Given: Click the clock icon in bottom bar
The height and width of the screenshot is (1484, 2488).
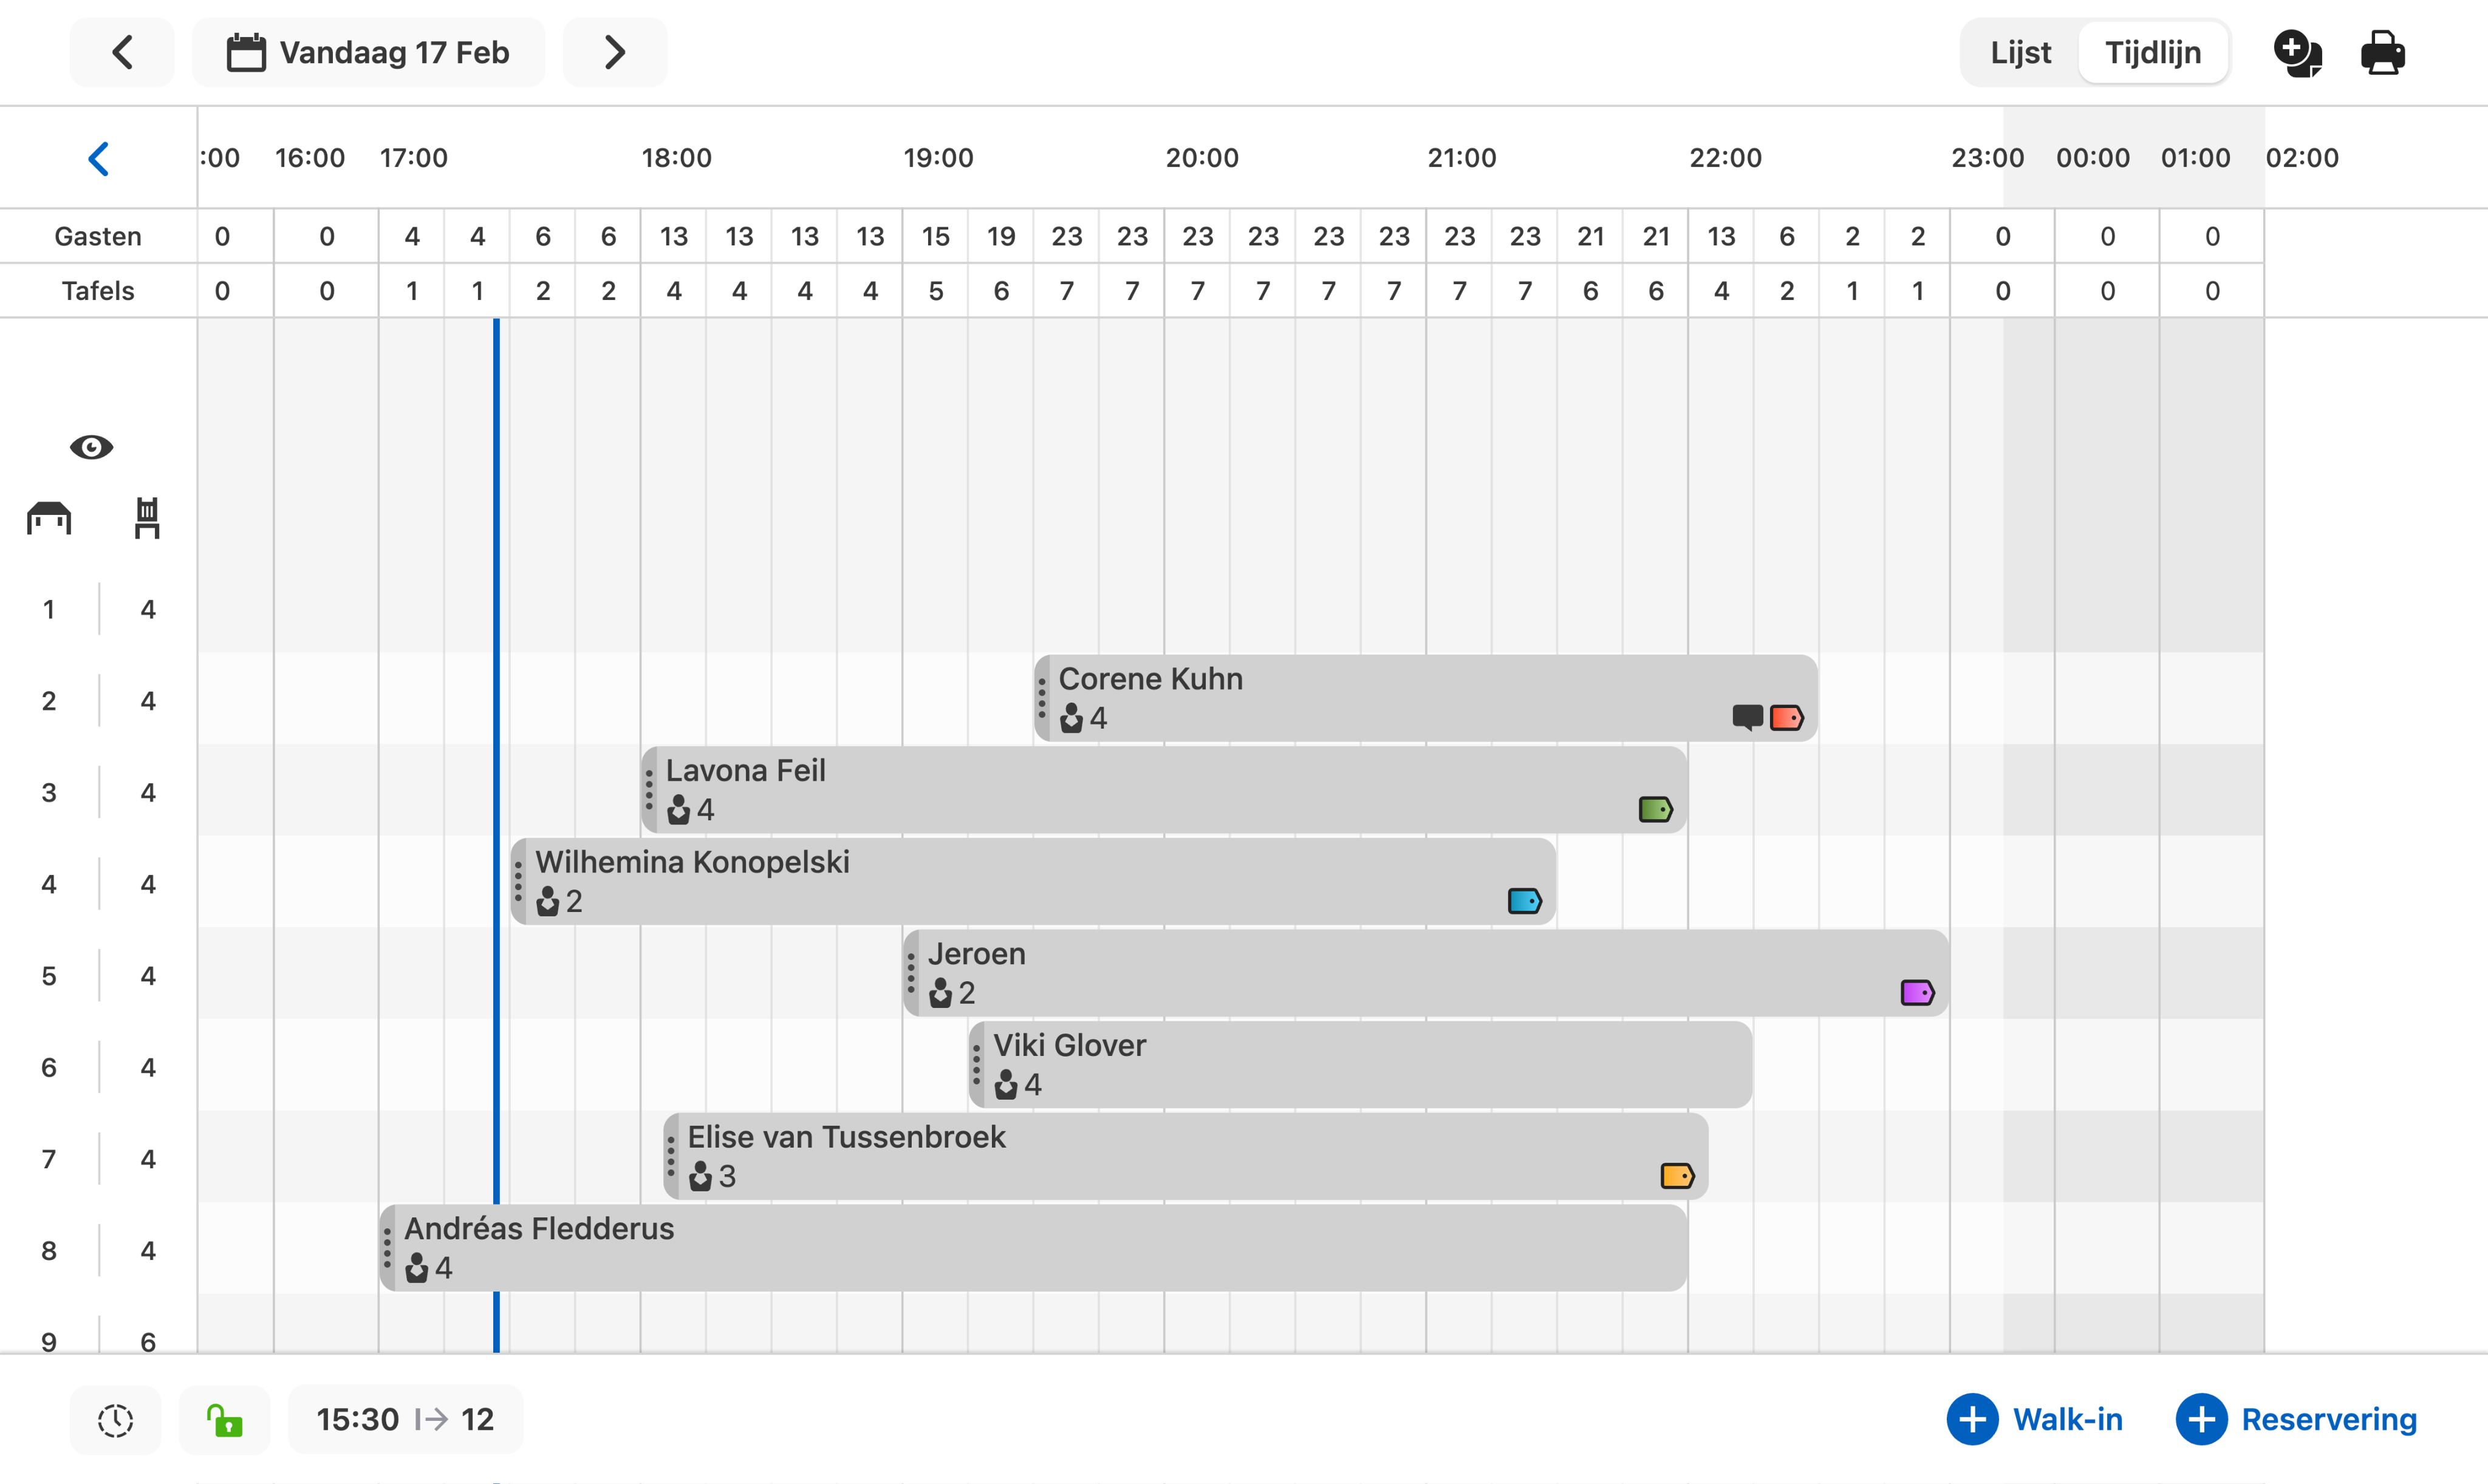Looking at the screenshot, I should 115,1419.
